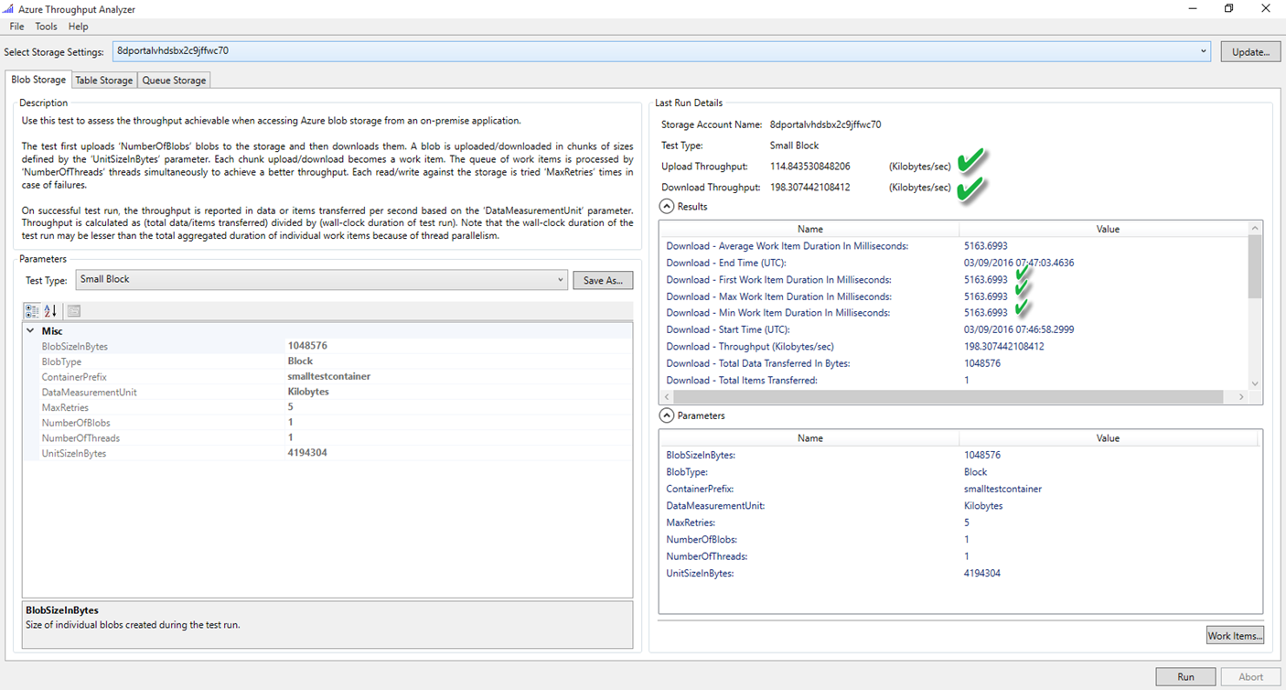Collapse the Results section expander
This screenshot has height=690, width=1286.
[x=667, y=207]
